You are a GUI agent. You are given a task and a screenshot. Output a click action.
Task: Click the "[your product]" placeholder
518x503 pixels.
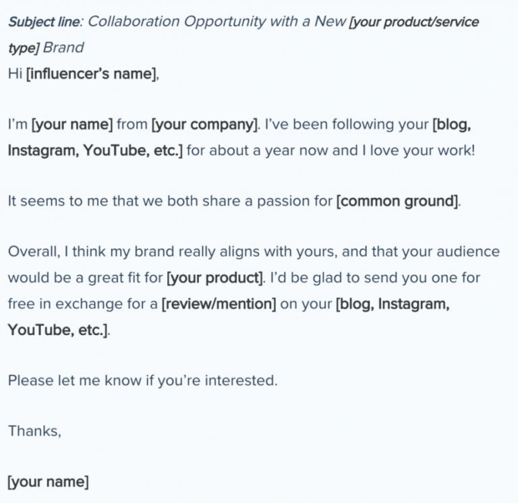214,278
